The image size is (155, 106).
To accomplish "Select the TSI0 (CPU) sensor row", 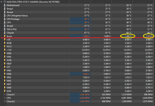I will pos(78,29).
